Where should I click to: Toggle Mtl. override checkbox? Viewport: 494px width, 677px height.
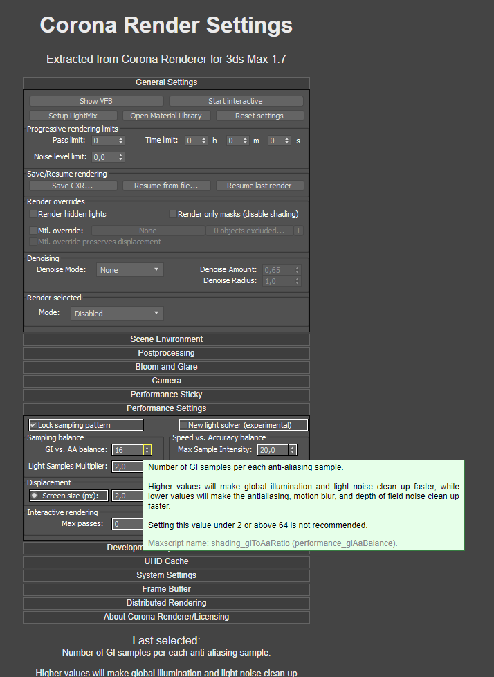pyautogui.click(x=33, y=231)
